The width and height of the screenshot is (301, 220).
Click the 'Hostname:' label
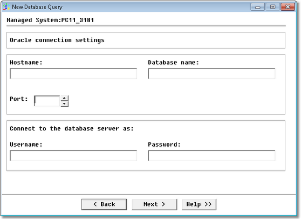(26, 63)
